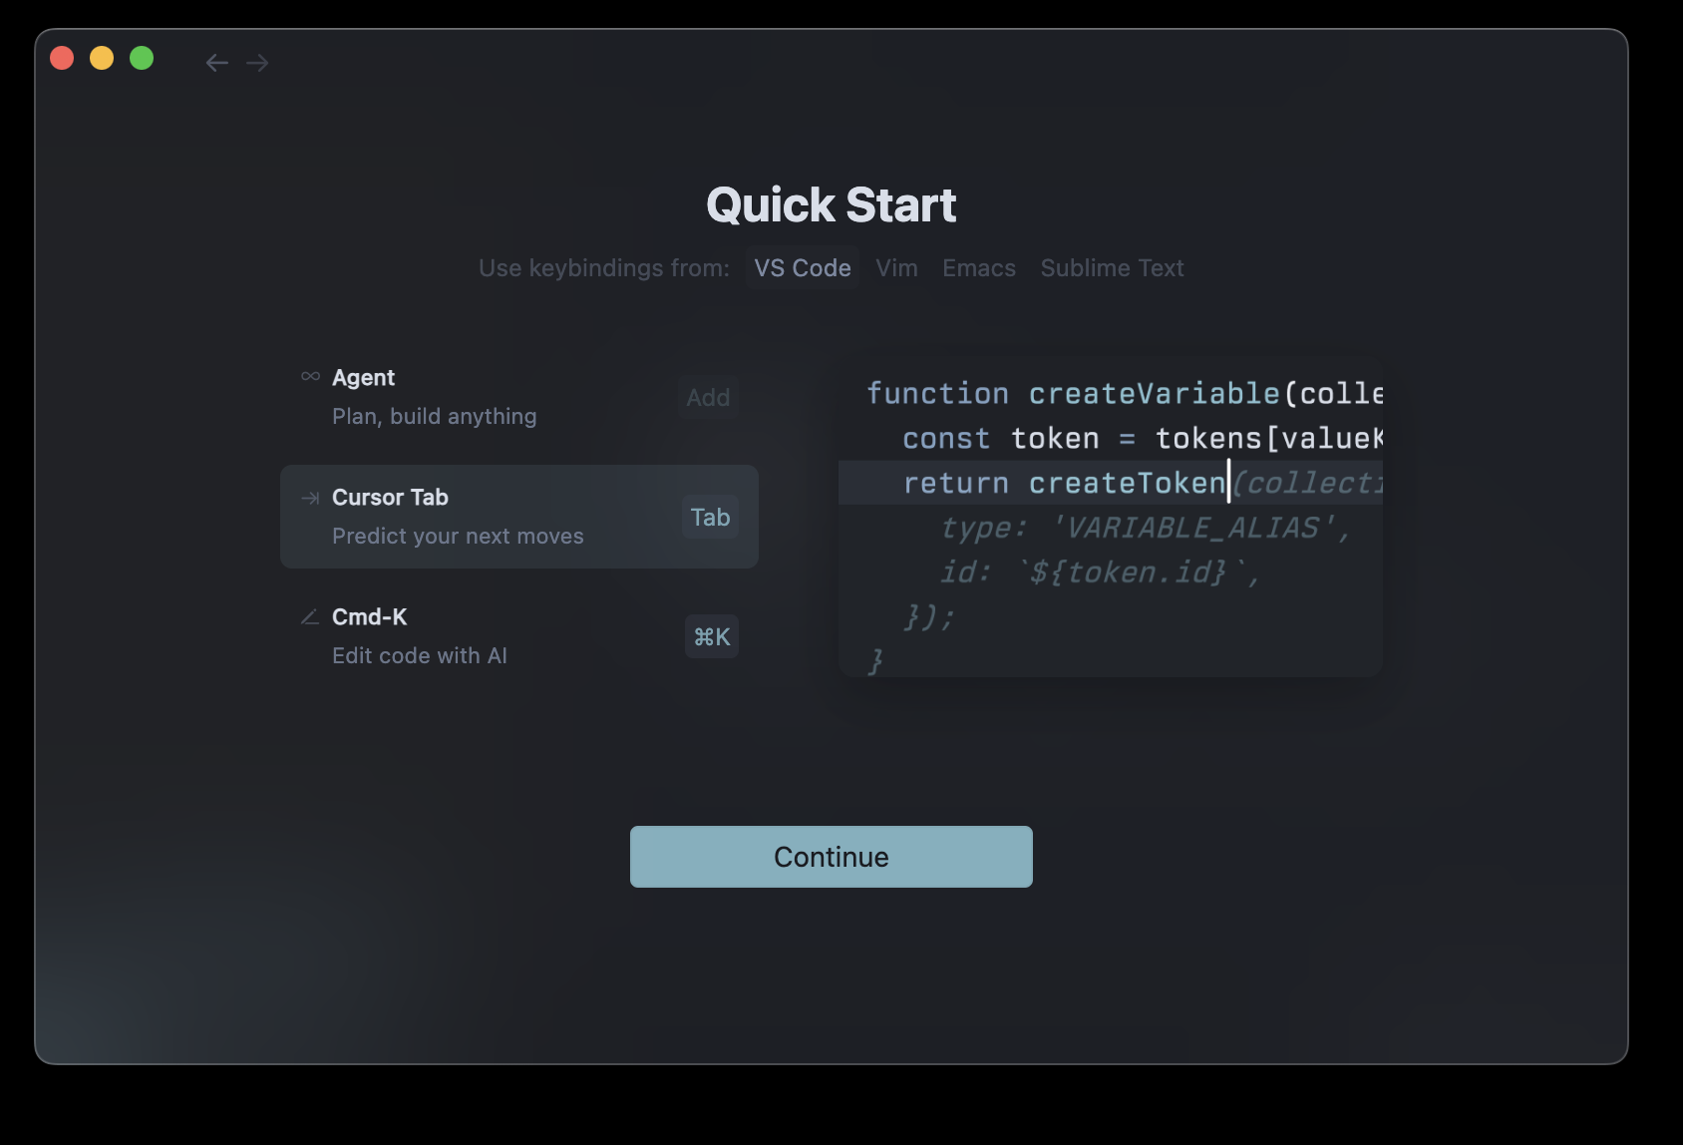Minimize the window with the yellow button
This screenshot has height=1145, width=1683.
pyautogui.click(x=102, y=58)
